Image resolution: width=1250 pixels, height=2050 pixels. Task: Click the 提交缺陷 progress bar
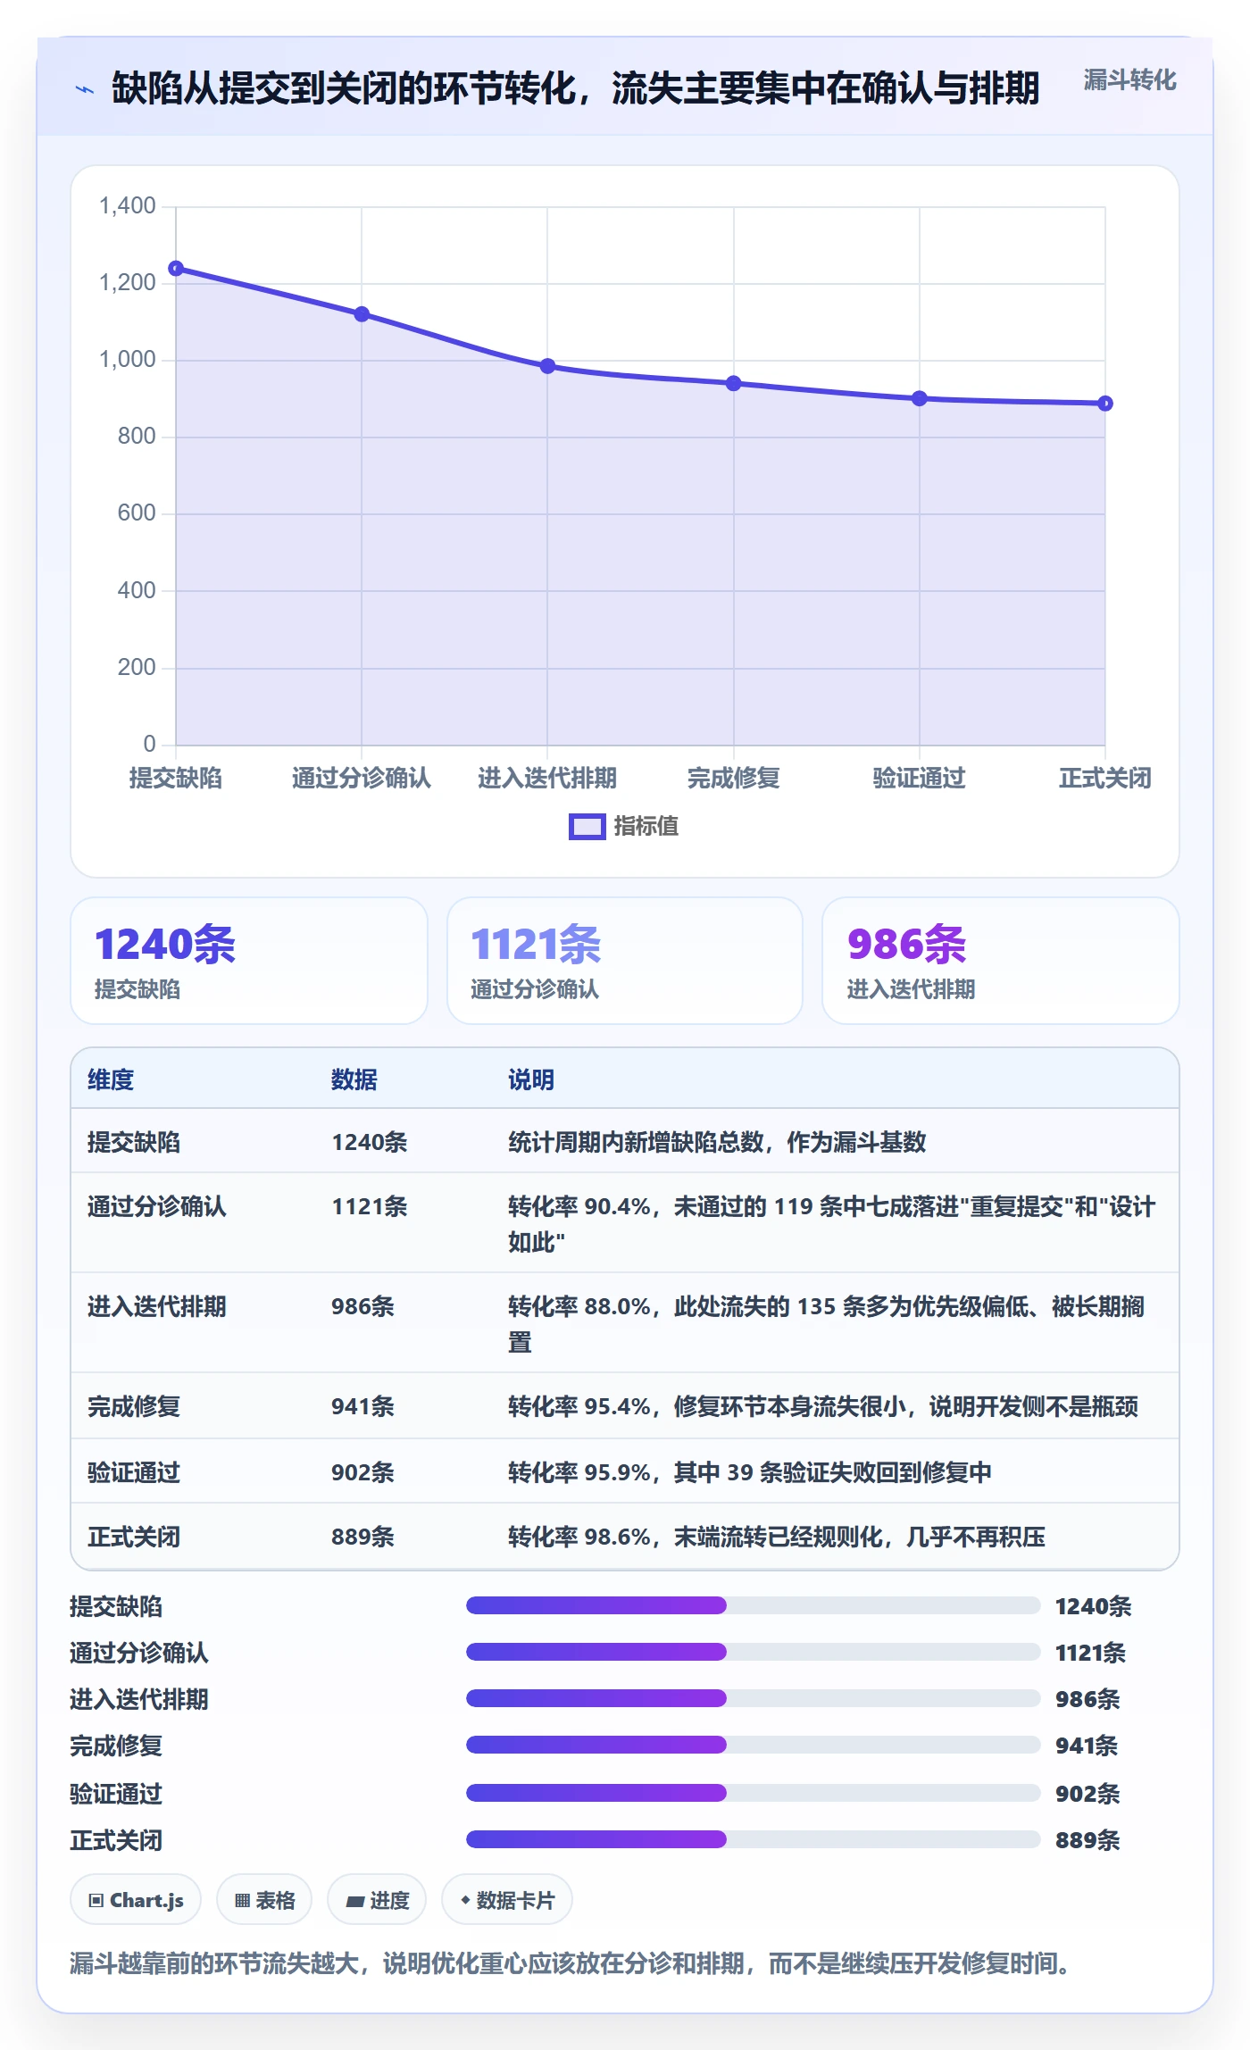[753, 1605]
